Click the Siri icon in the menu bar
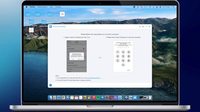Screen dimensions: 200x112 (160, 7)
